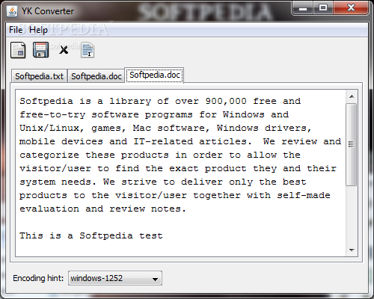Click the text area scroll up arrow
Viewport: 374px width, 299px height.
[352, 96]
